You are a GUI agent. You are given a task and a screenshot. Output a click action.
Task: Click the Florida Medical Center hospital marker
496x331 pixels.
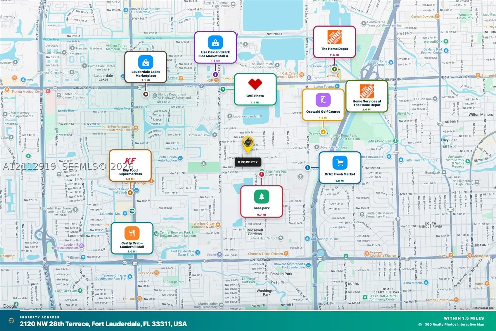tap(48, 91)
